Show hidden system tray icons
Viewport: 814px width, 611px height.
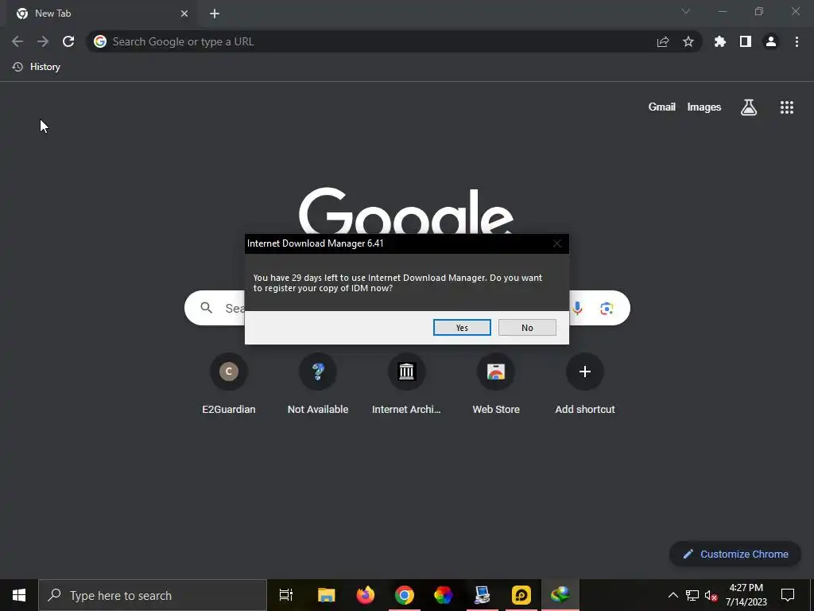coord(673,595)
